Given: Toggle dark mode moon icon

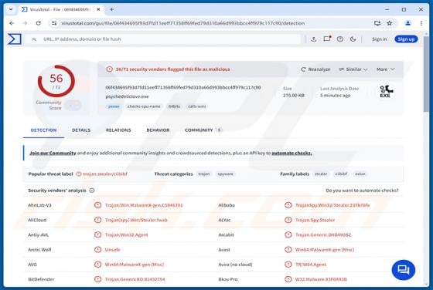Looking at the screenshot, I should (x=353, y=39).
